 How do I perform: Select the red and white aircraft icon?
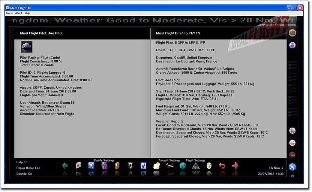[x=170, y=165]
